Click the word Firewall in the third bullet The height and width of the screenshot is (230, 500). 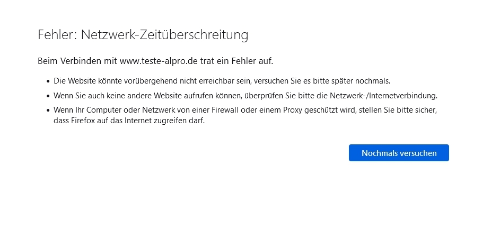coord(225,111)
